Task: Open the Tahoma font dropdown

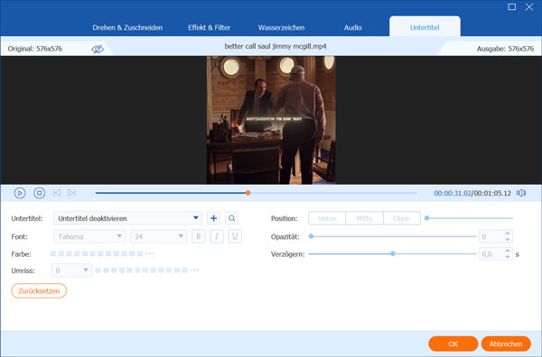Action: (89, 236)
